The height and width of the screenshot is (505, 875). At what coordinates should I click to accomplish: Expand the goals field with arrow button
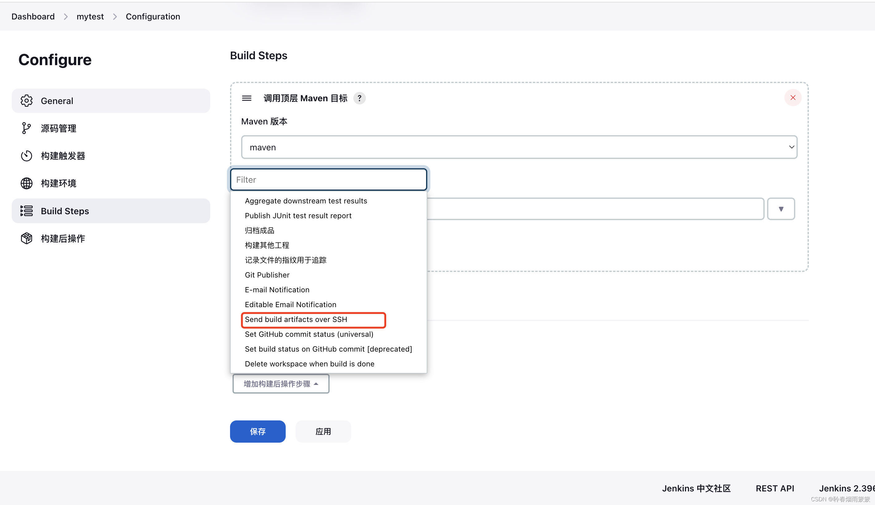tap(781, 209)
